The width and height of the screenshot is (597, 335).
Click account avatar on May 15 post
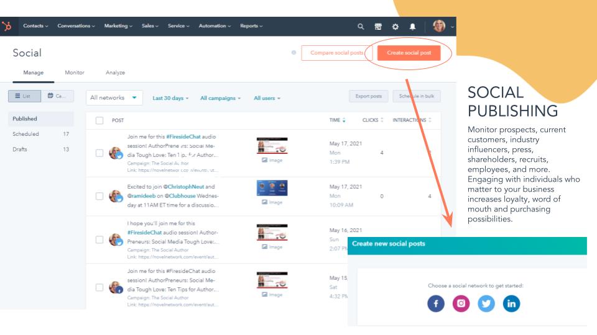click(x=116, y=287)
